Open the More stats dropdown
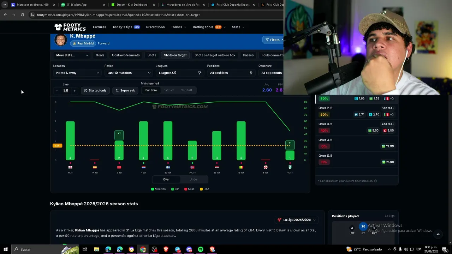This screenshot has width=452, height=254. (72, 55)
